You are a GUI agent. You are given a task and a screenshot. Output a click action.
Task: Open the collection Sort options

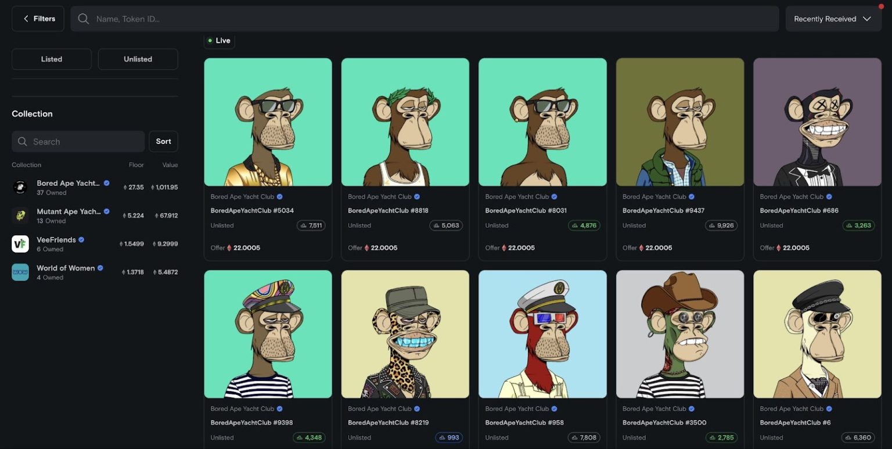click(163, 141)
